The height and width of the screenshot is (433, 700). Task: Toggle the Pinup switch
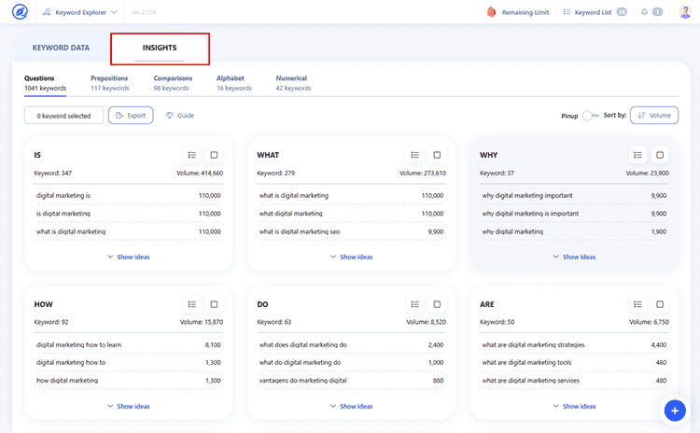coord(590,116)
